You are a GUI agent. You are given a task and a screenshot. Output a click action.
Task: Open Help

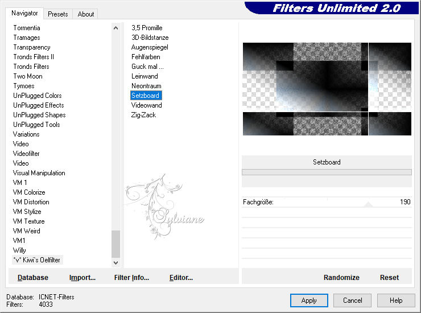pyautogui.click(x=396, y=300)
